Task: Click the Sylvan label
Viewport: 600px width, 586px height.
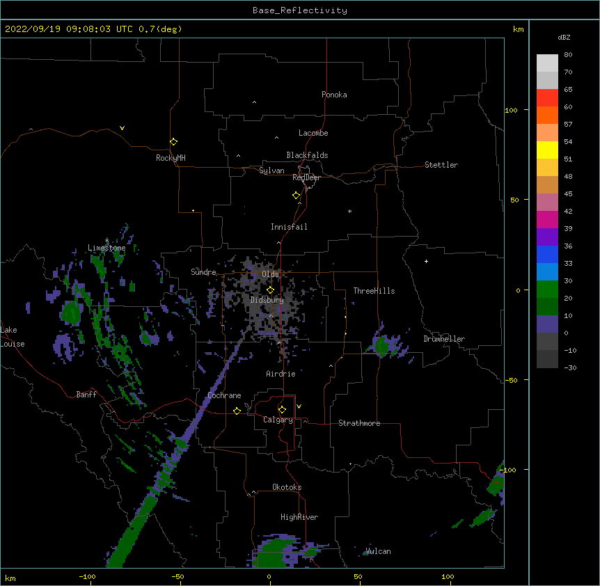Action: [271, 171]
